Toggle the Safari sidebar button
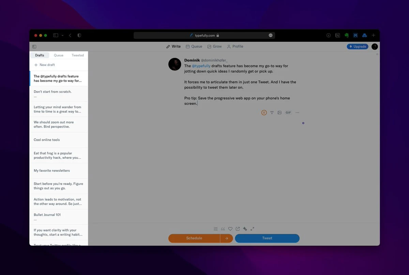This screenshot has height=275, width=409. [x=56, y=35]
